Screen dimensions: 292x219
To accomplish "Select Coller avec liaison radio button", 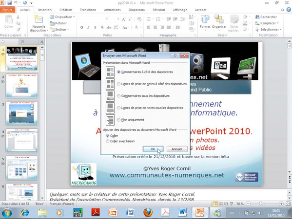I will [107, 141].
